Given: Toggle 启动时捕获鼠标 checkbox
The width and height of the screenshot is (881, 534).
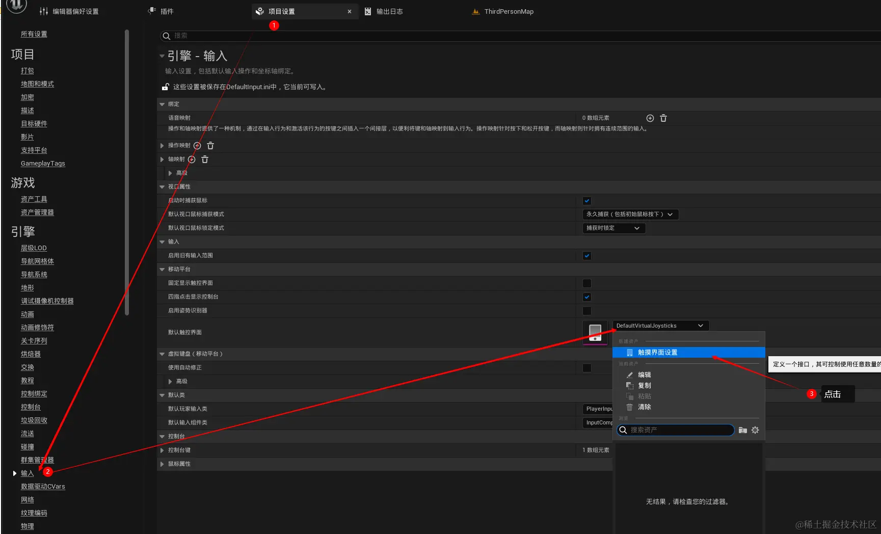Looking at the screenshot, I should (x=587, y=201).
